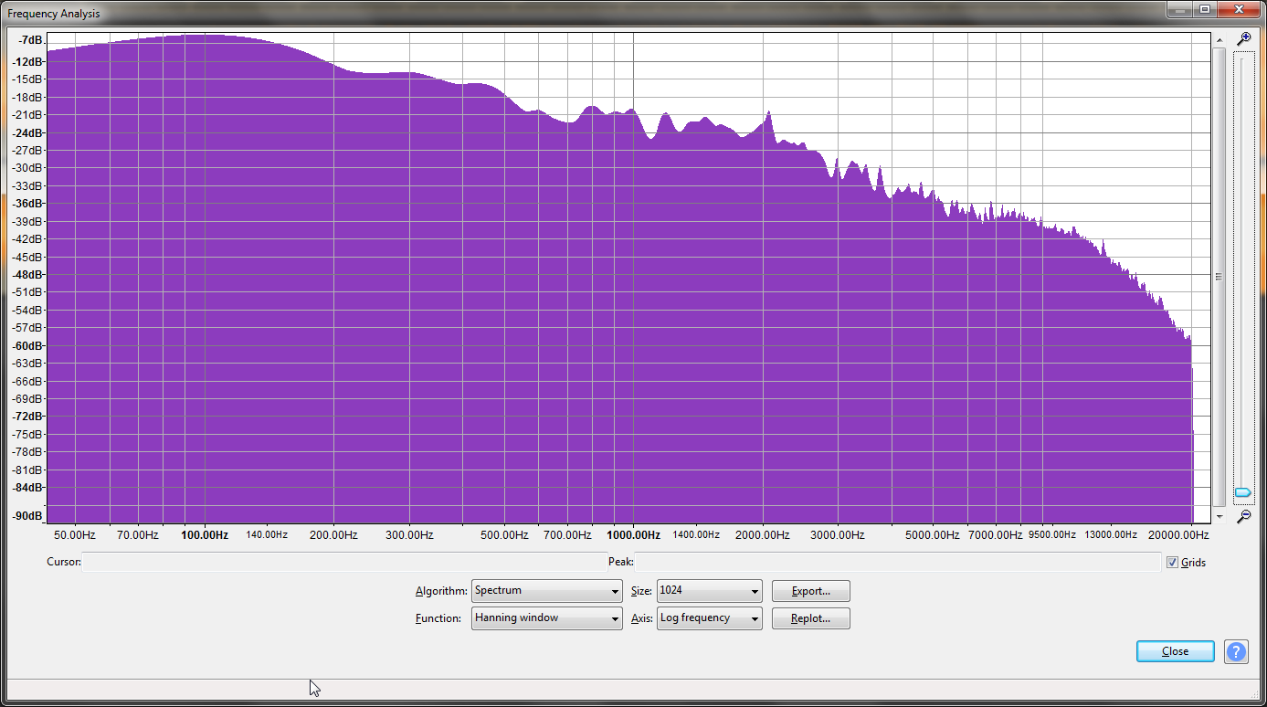Click the Peak readout field

899,562
